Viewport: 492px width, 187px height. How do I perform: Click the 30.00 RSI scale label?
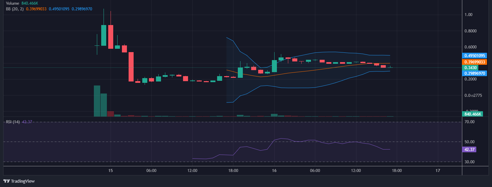click(470, 162)
